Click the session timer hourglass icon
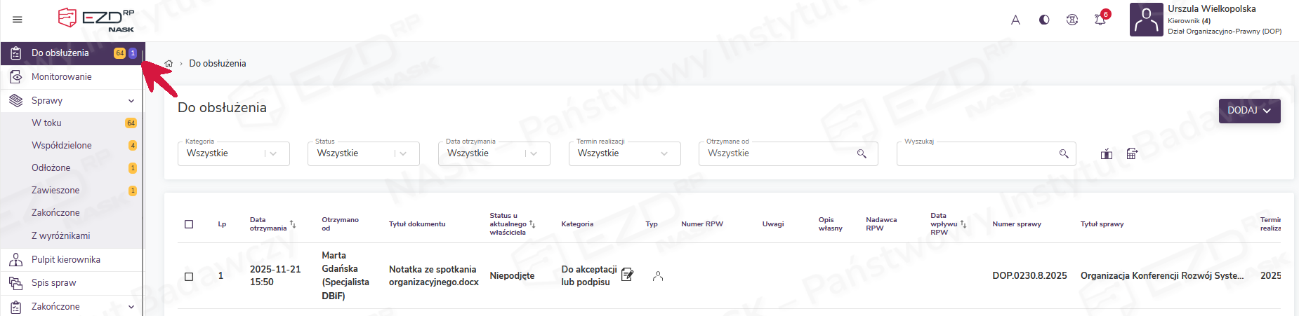 1071,20
